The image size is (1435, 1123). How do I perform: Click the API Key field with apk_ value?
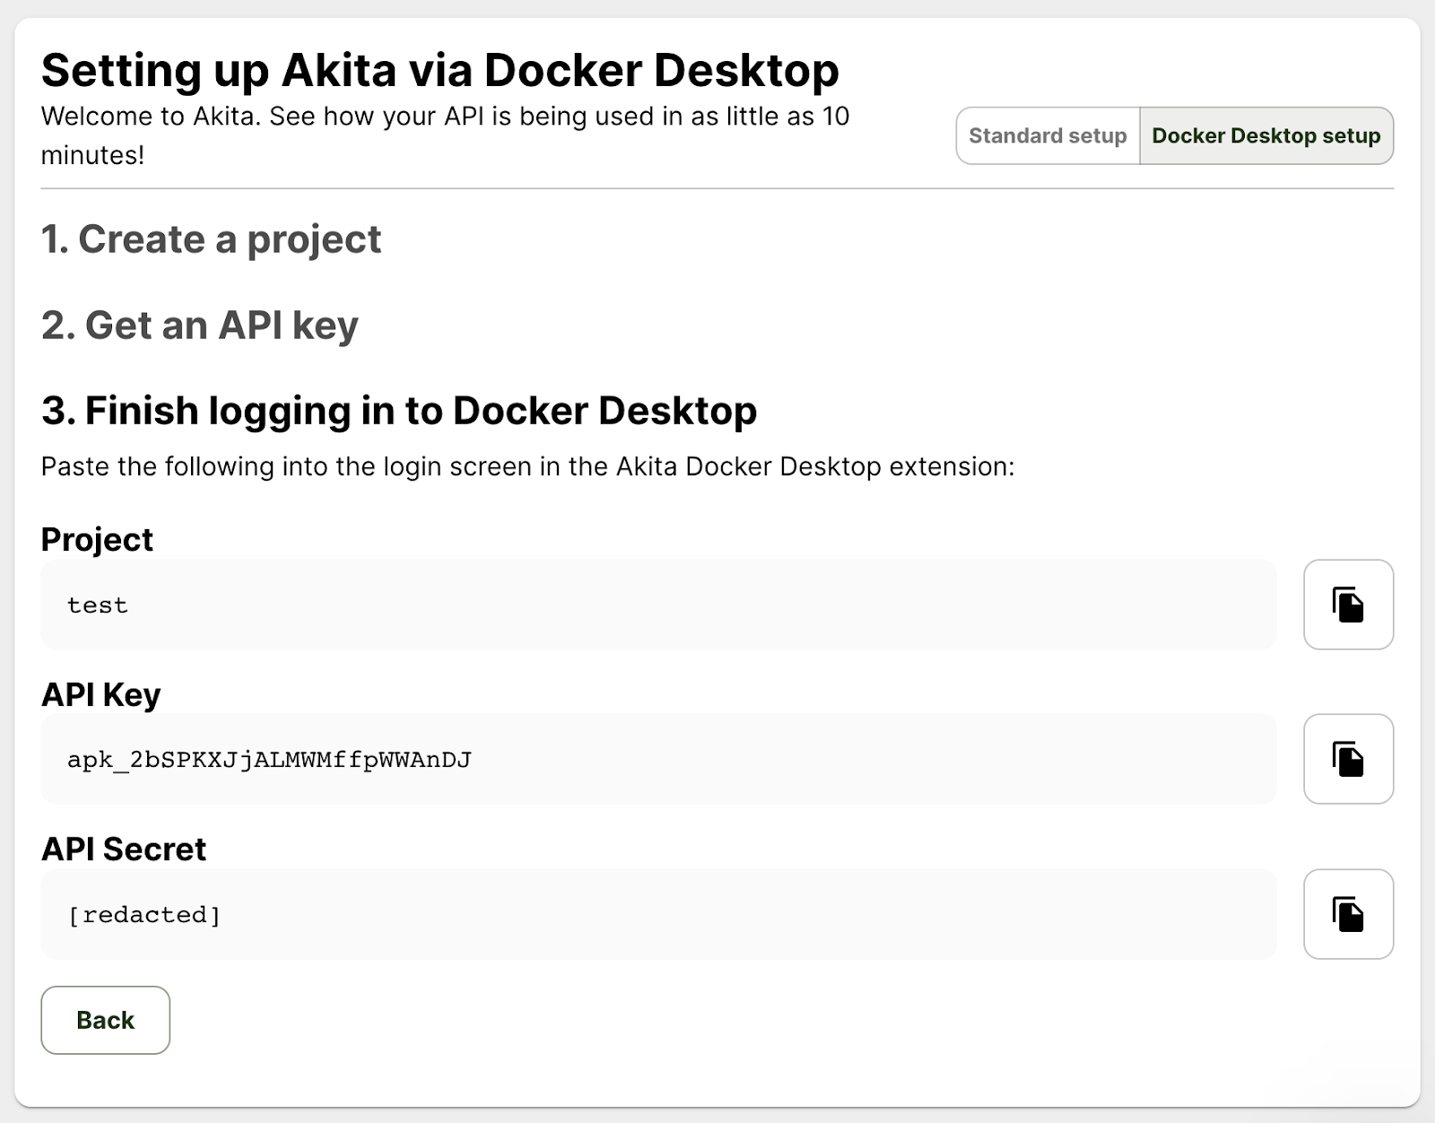click(658, 760)
